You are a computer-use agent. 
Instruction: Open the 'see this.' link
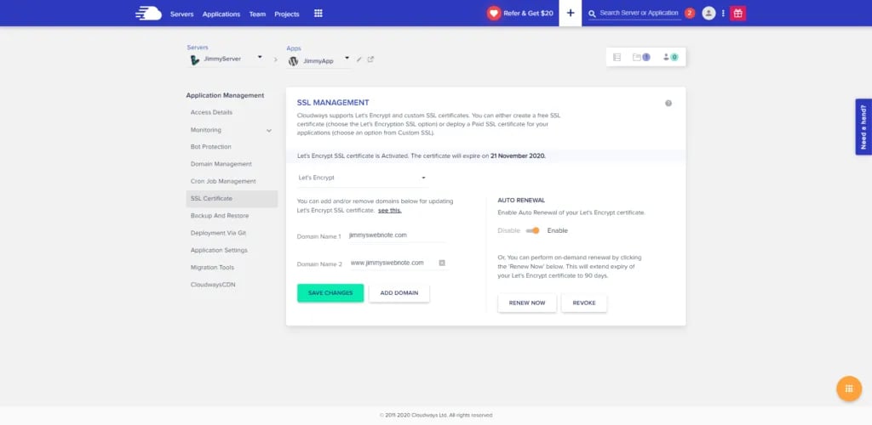(x=390, y=210)
